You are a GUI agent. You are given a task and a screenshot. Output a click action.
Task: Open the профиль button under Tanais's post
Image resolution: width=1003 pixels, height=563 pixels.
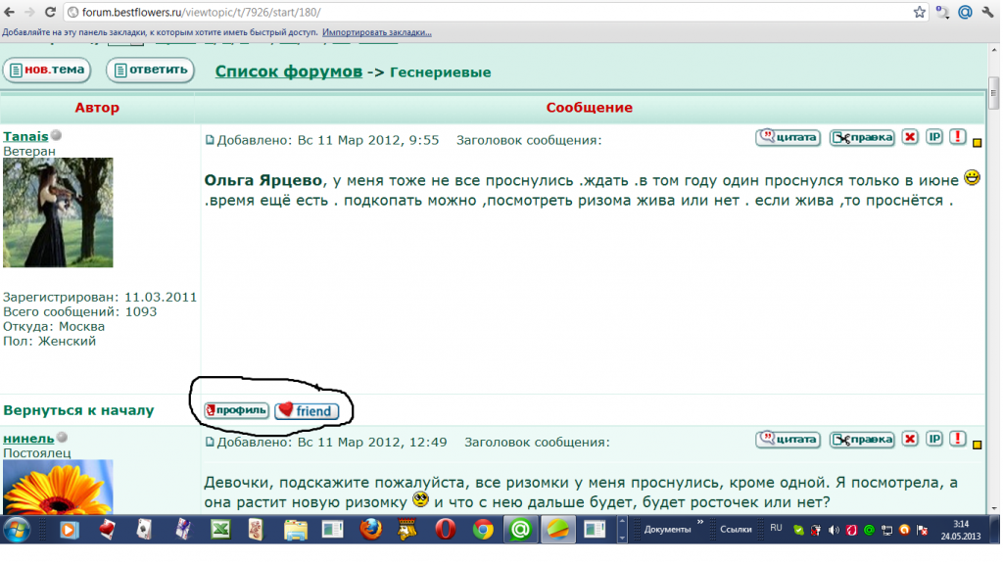click(x=236, y=410)
